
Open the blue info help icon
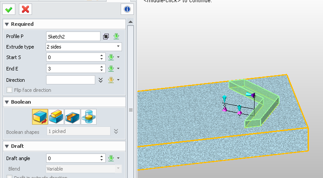tap(127, 9)
